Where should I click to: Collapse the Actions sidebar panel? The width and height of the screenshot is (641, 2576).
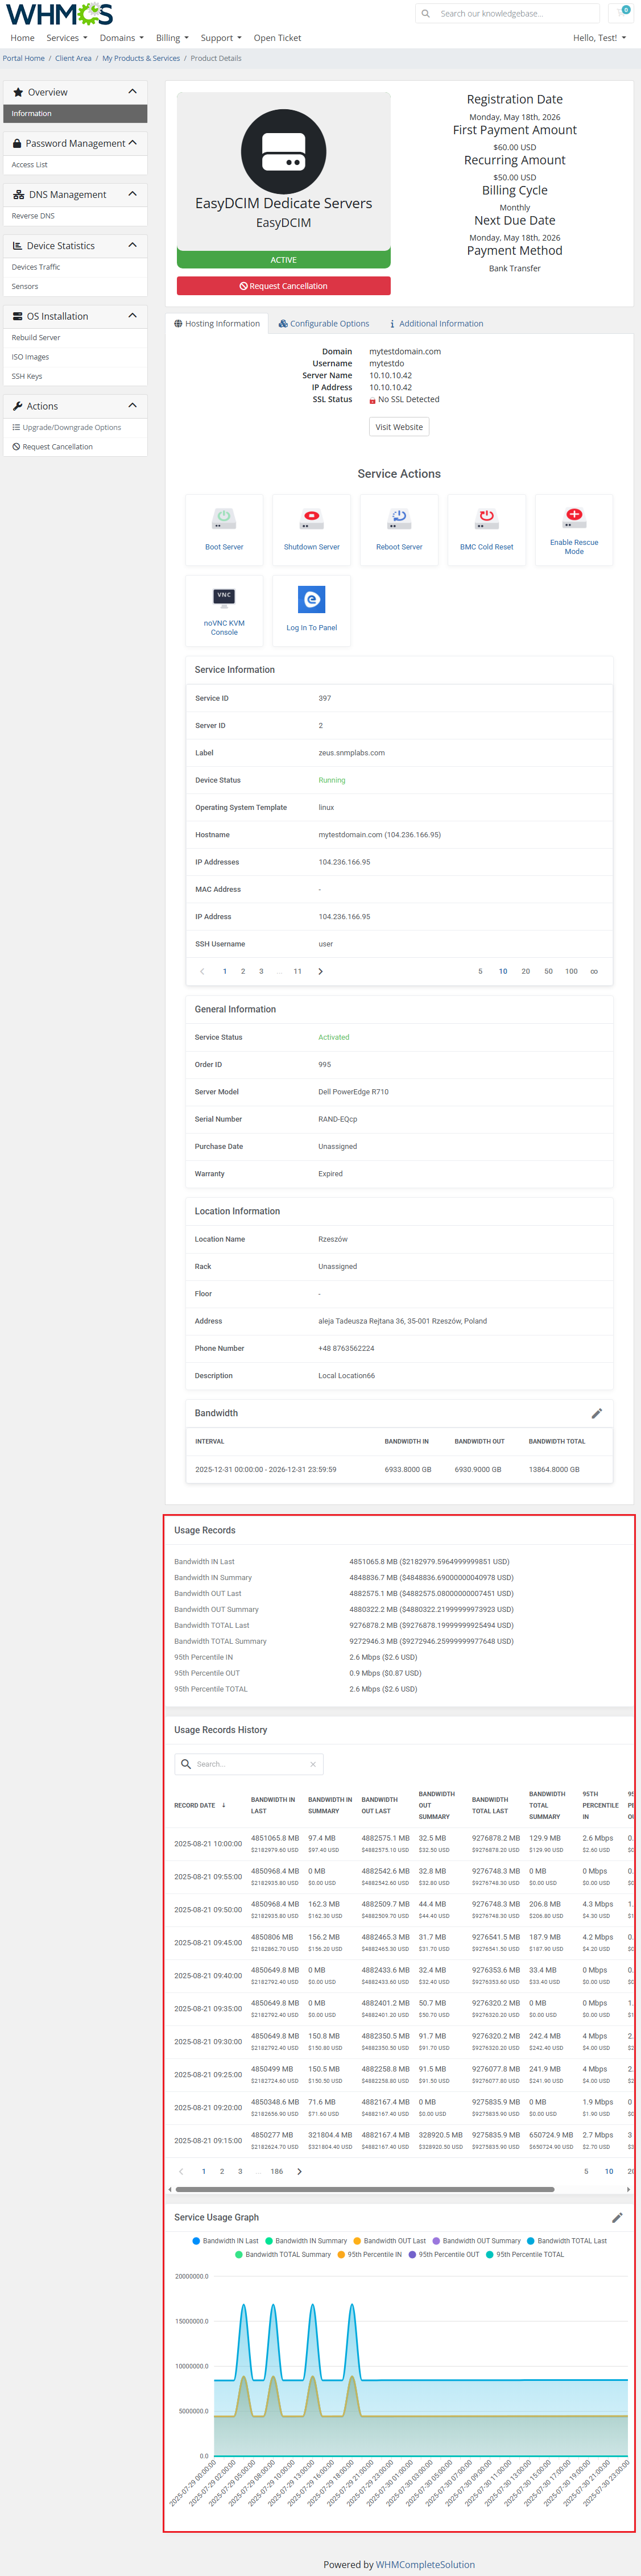[132, 406]
